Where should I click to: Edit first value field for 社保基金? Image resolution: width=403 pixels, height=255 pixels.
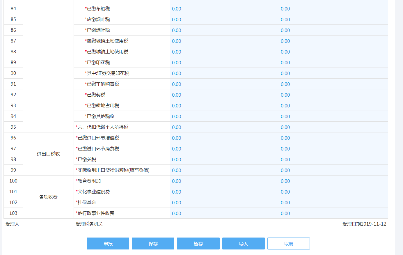pyautogui.click(x=224, y=203)
